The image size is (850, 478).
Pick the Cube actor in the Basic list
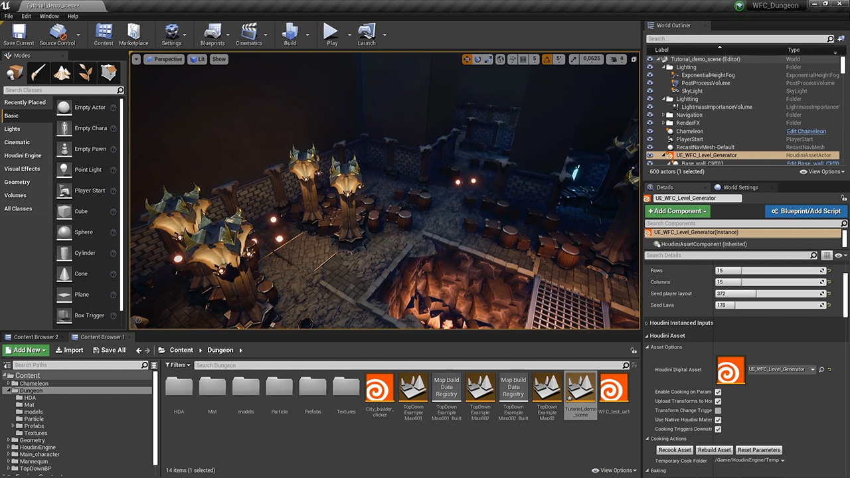coord(87,211)
